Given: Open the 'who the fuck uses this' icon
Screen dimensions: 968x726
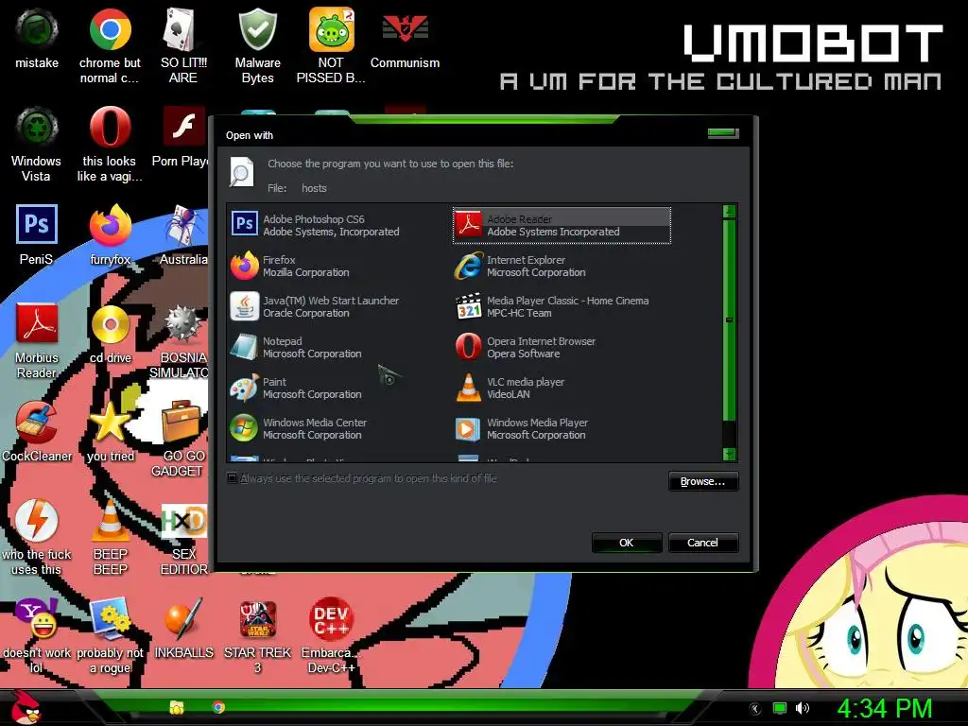Looking at the screenshot, I should click(x=37, y=538).
